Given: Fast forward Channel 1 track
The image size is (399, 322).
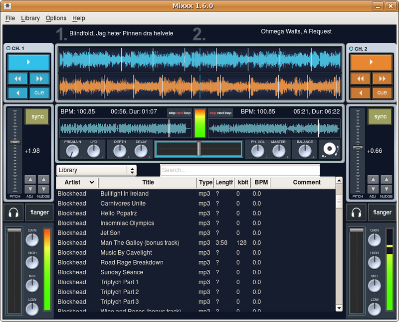Looking at the screenshot, I should point(39,79).
